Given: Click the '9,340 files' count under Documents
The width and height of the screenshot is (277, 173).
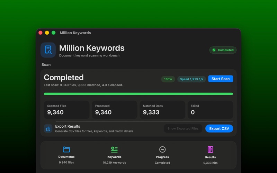Looking at the screenshot, I should [x=66, y=162].
